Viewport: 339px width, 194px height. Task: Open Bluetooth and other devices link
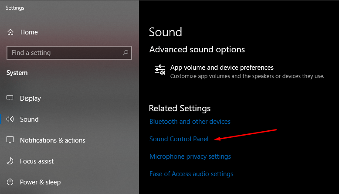[190, 122]
